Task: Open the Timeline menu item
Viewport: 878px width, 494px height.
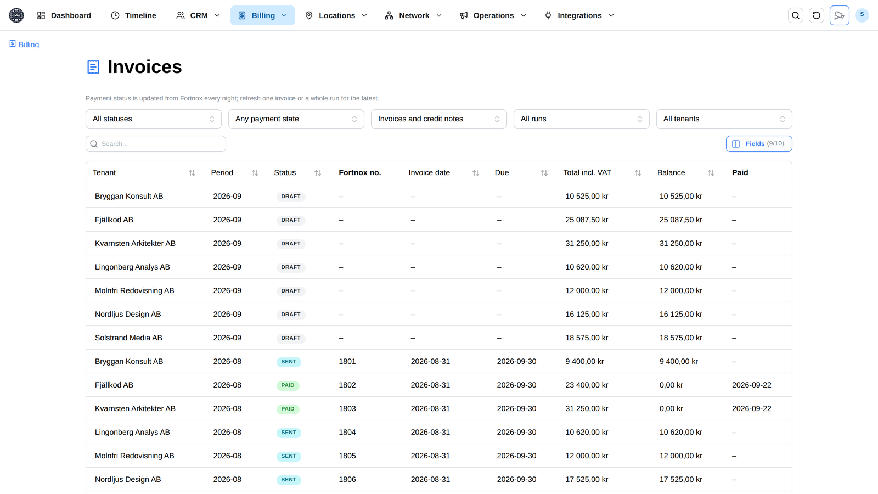Action: 133,15
